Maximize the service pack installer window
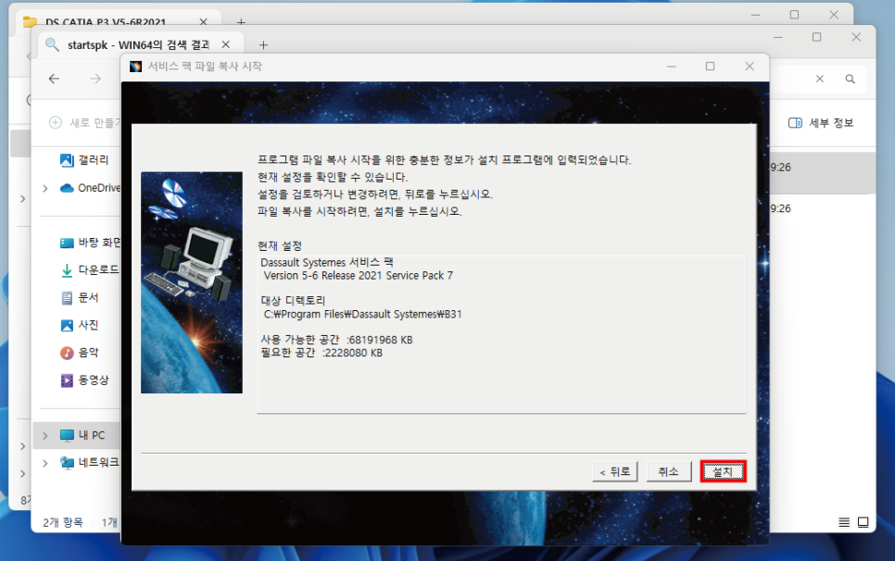Image resolution: width=895 pixels, height=561 pixels. coord(710,67)
